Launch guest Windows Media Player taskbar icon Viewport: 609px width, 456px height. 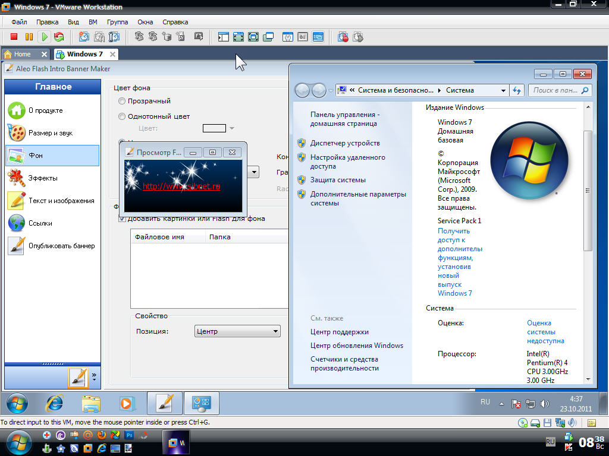pyautogui.click(x=126, y=403)
